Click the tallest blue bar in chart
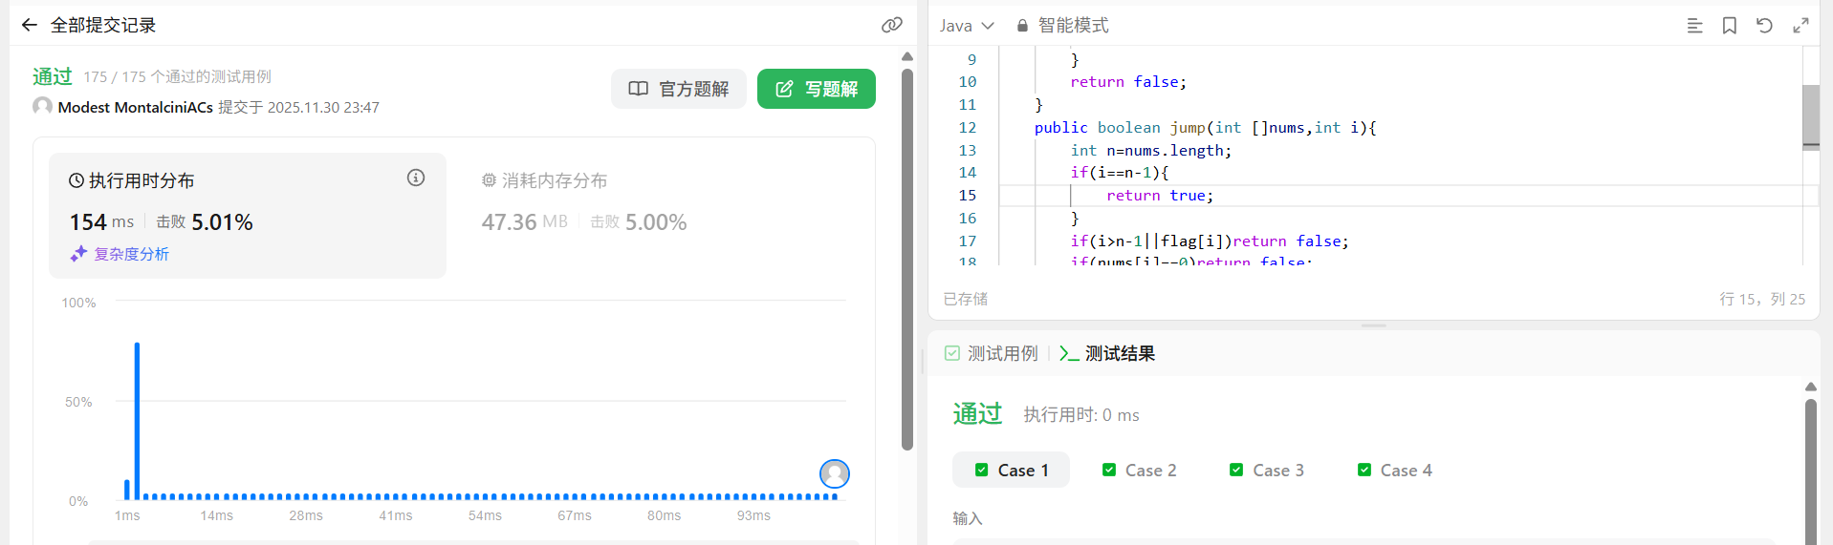1833x545 pixels. click(137, 420)
